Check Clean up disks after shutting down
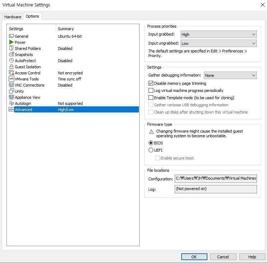The height and width of the screenshot is (263, 267). (151, 112)
